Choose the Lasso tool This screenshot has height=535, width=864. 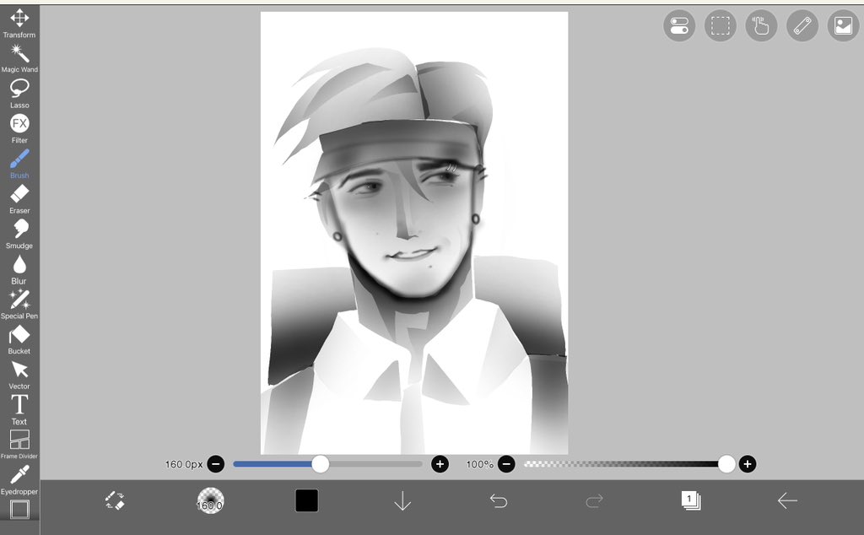19,94
